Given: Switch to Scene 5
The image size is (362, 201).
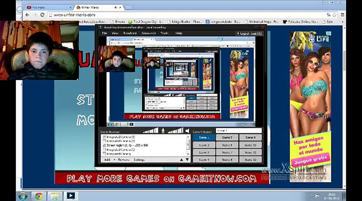Looking at the screenshot, I should click(227, 137).
